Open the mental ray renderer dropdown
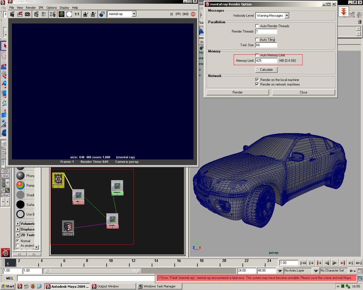 134,14
